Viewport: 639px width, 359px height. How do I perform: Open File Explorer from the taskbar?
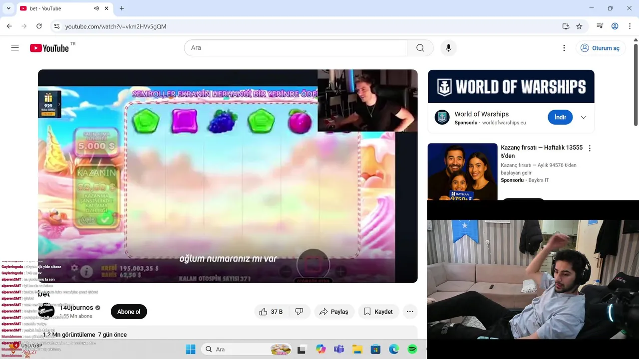tap(357, 350)
